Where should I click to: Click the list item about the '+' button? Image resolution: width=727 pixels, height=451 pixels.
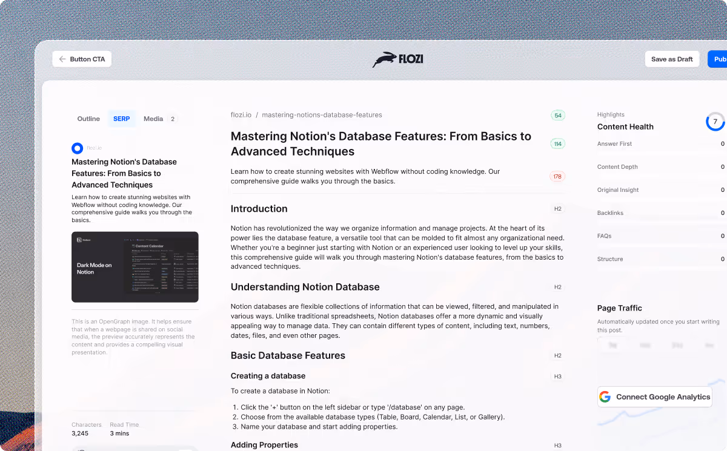(353, 407)
